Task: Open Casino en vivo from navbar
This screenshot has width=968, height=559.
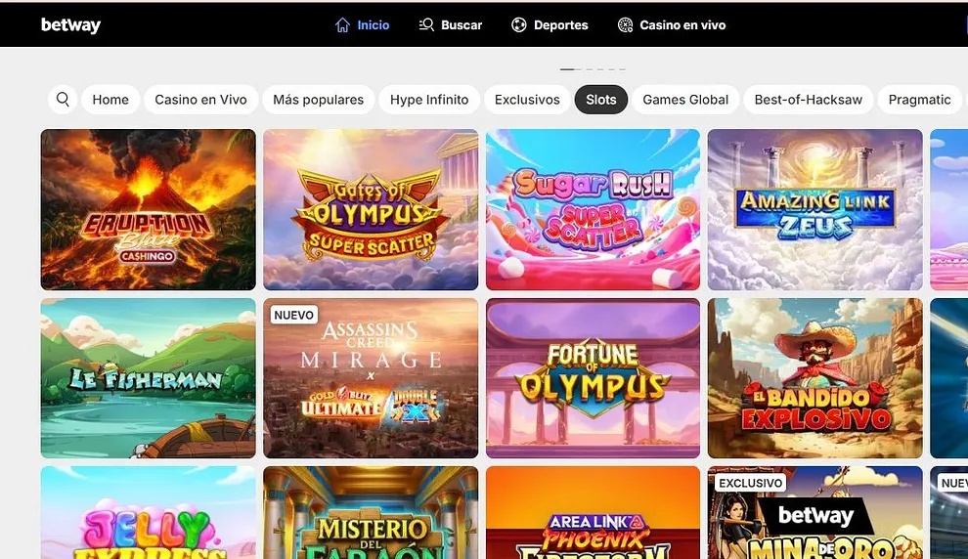Action: click(x=672, y=24)
